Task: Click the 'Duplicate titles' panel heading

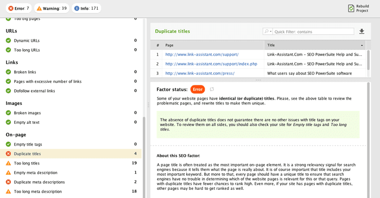Action: point(172,31)
